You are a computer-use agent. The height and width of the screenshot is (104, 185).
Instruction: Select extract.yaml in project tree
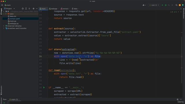pyautogui.click(x=15, y=19)
